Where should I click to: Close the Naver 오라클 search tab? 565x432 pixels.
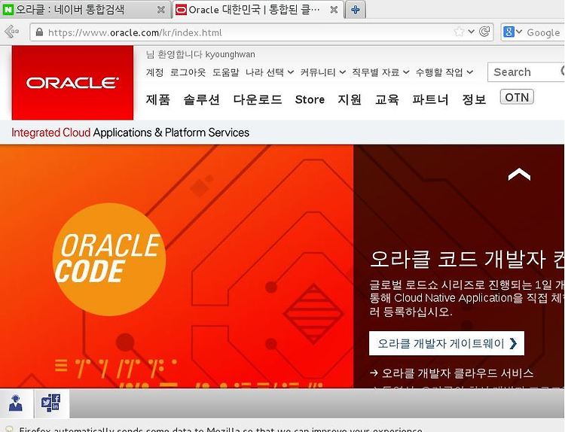(x=161, y=10)
